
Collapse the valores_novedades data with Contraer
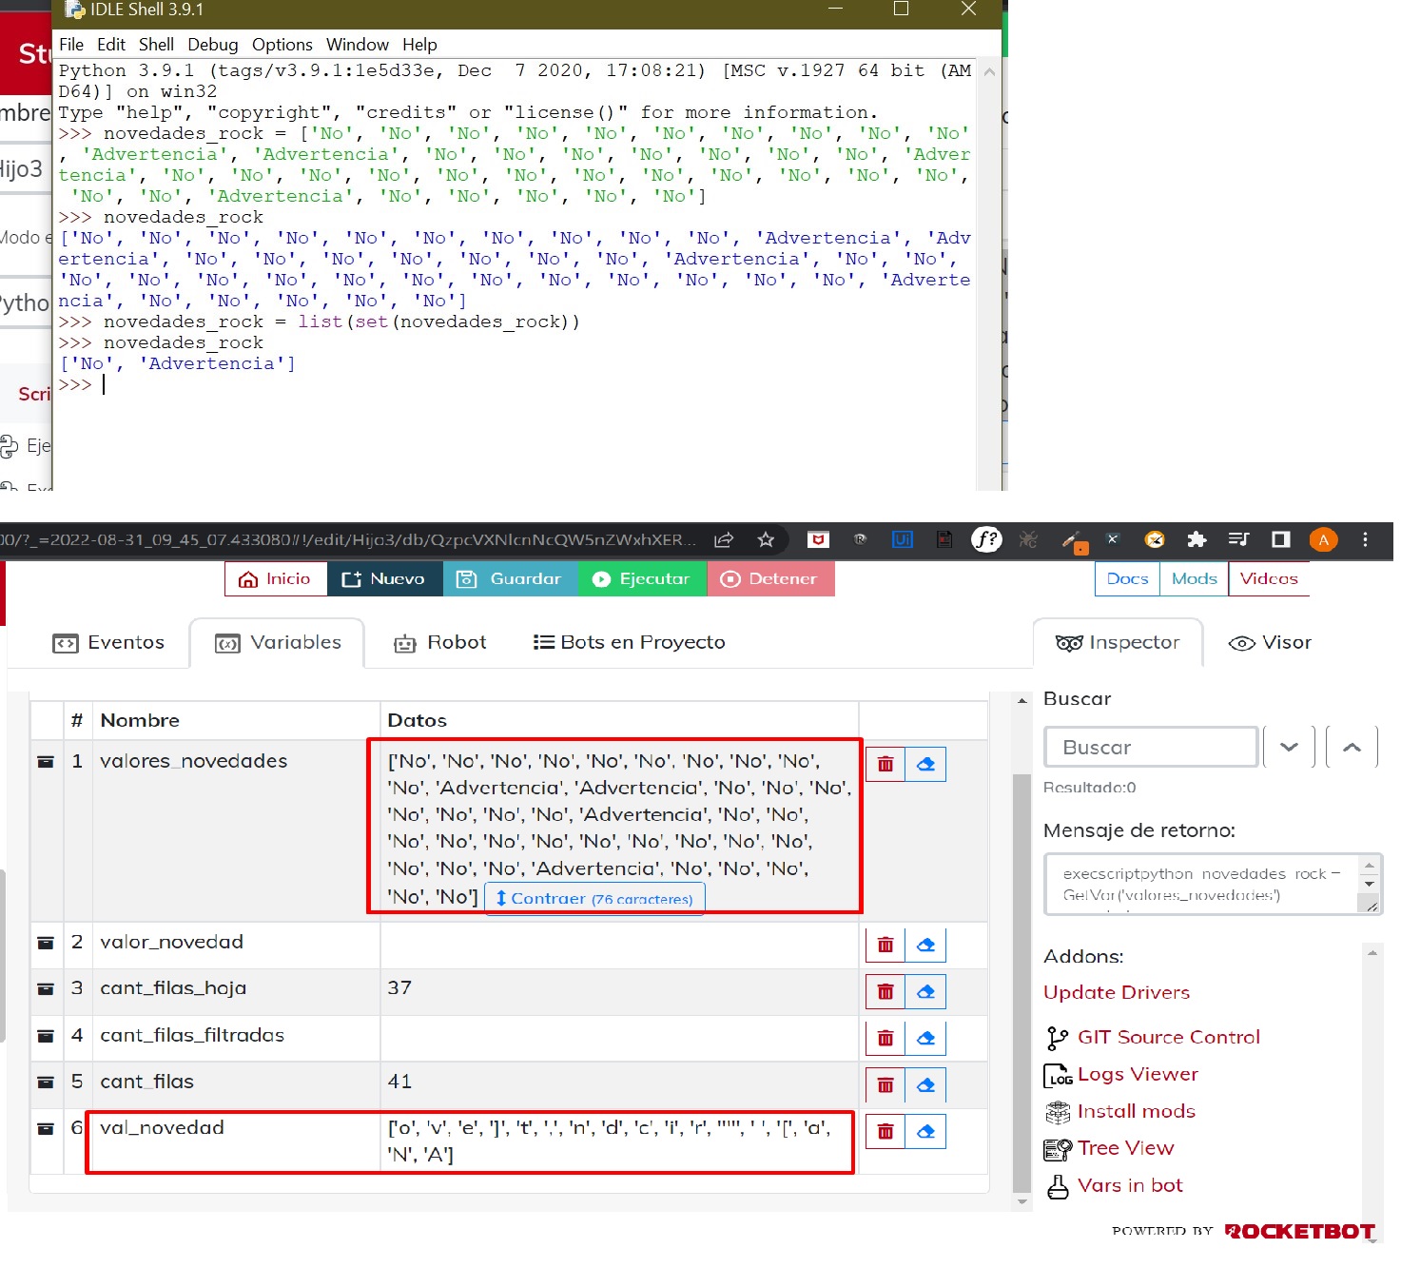click(594, 899)
